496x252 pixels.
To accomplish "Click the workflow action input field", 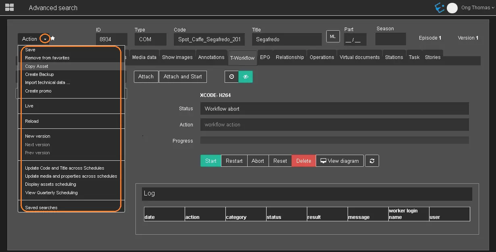I will point(334,125).
